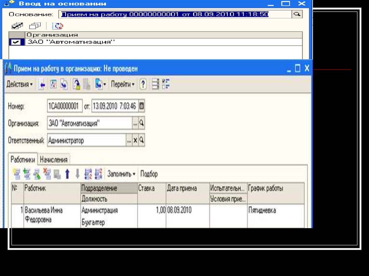The height and width of the screenshot is (276, 369).
Task: Click the check all boxes icon
Action: pyautogui.click(x=17, y=26)
